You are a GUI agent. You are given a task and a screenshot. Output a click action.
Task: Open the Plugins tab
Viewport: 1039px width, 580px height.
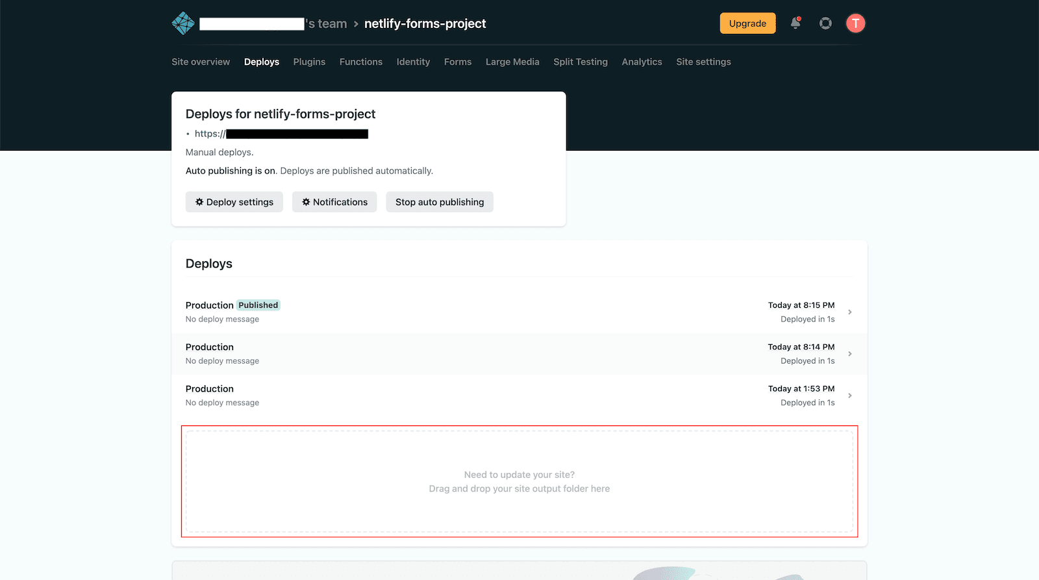click(x=309, y=62)
